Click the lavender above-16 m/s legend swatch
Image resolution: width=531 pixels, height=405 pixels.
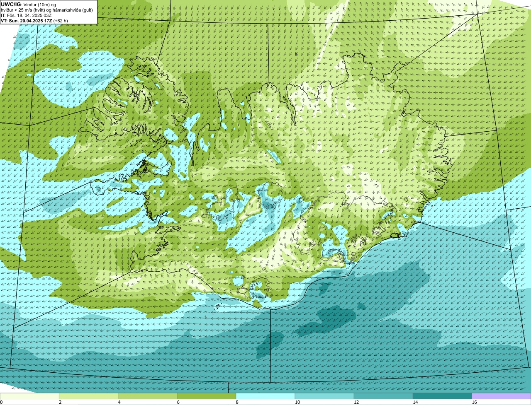pyautogui.click(x=502, y=396)
